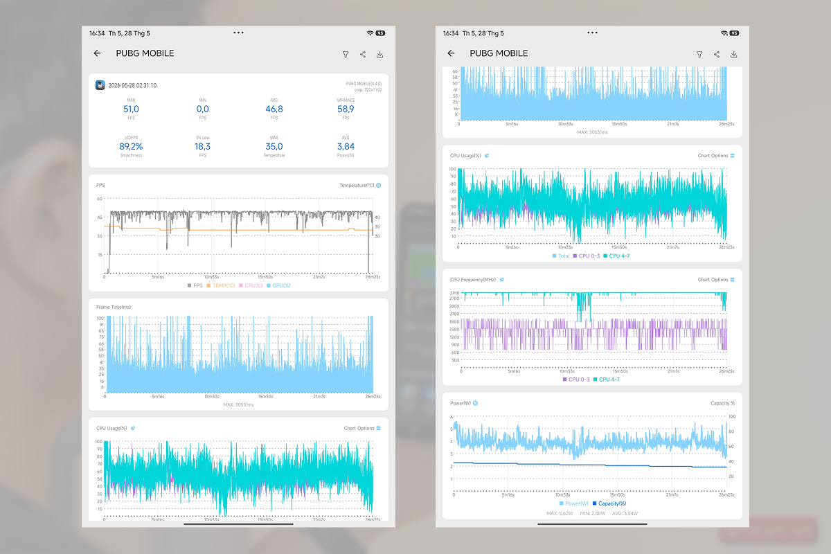Click the info icon beside right CPU Usage(%)
Viewport: 831px width, 554px height.
[x=487, y=156]
